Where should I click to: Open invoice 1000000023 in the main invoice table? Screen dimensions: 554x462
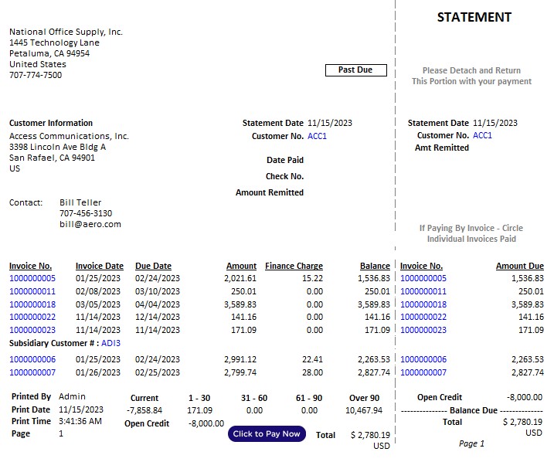[32, 330]
